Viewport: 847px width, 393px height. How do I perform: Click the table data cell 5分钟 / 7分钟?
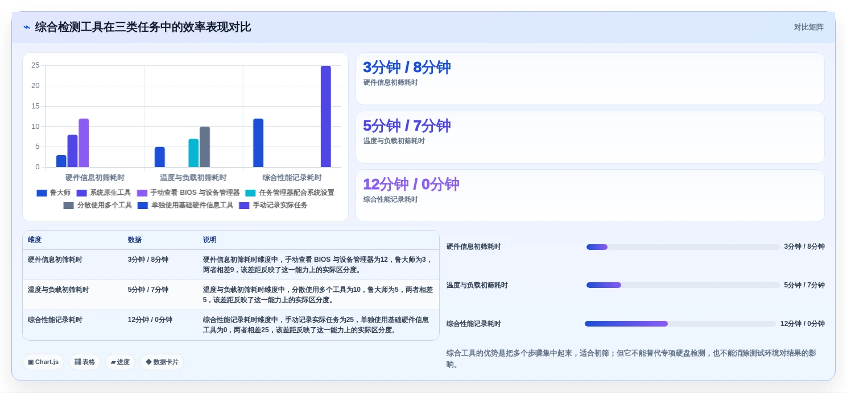tap(148, 290)
